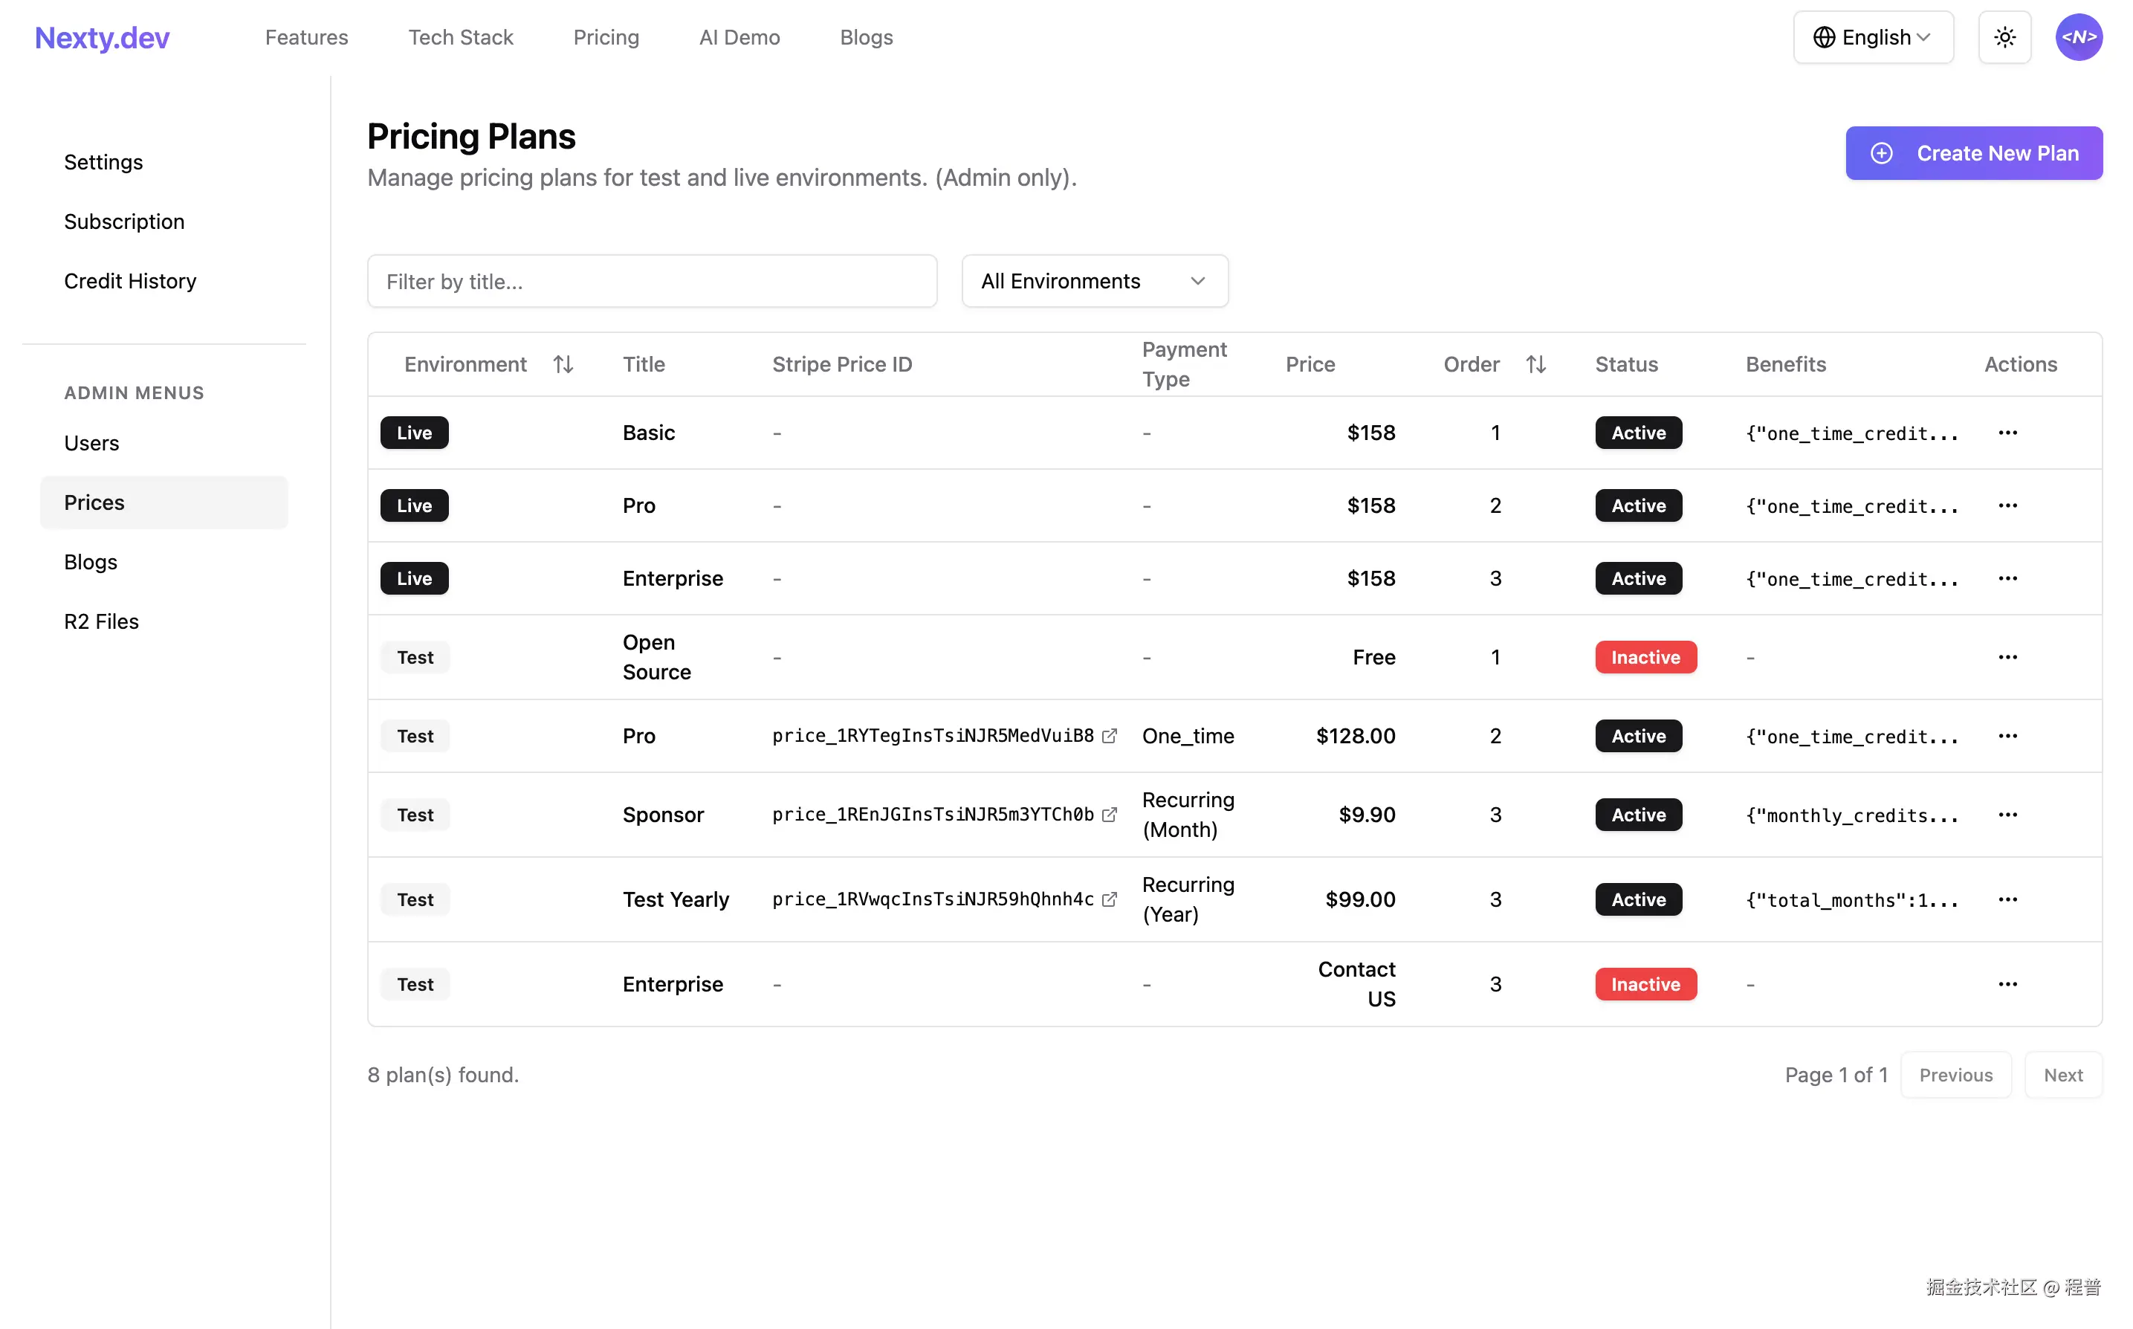Select Pricing in the top navigation
The image size is (2133, 1329).
click(x=606, y=37)
